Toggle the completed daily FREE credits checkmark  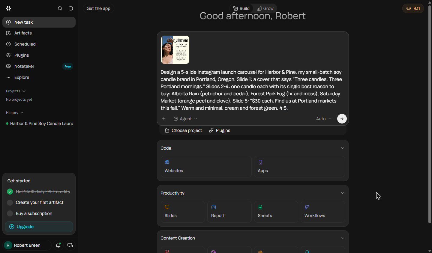[x=10, y=192]
